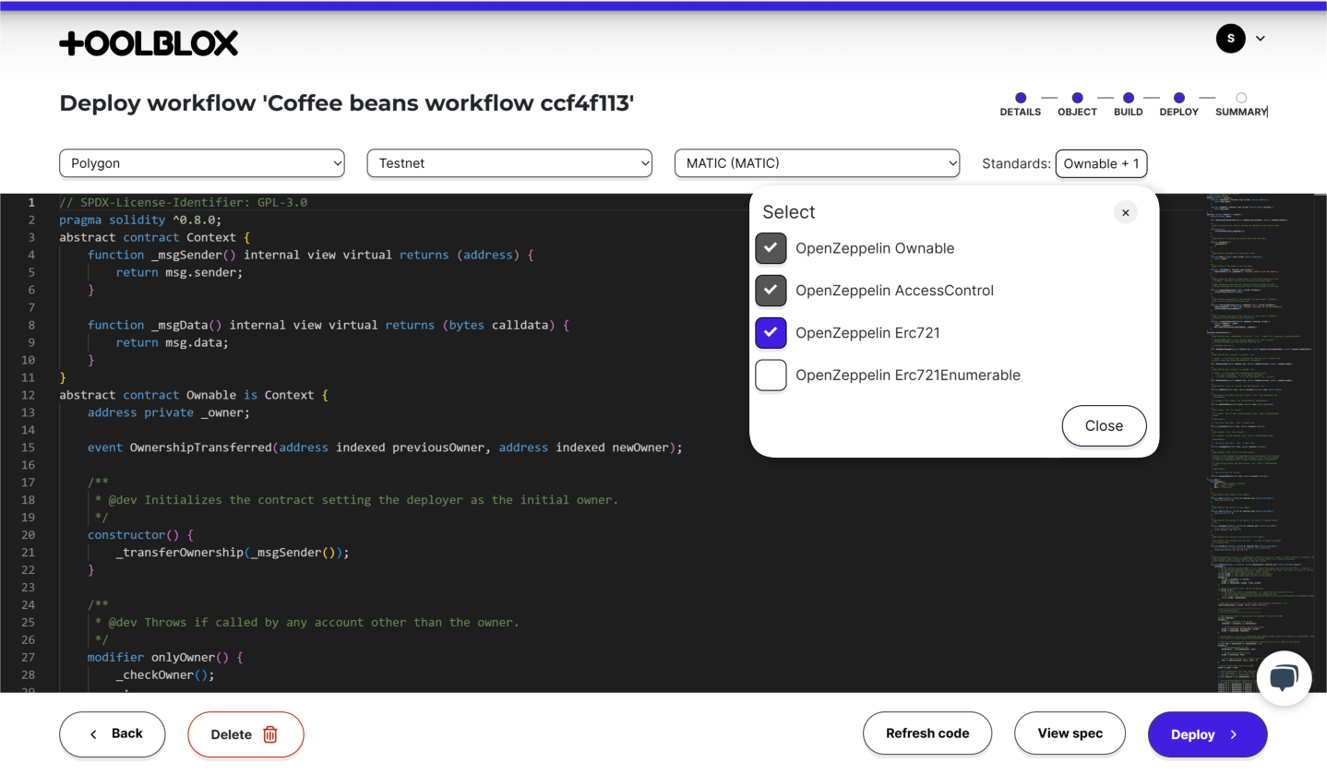
Task: Click the 'Ownable + 1' standards selector
Action: [1101, 163]
